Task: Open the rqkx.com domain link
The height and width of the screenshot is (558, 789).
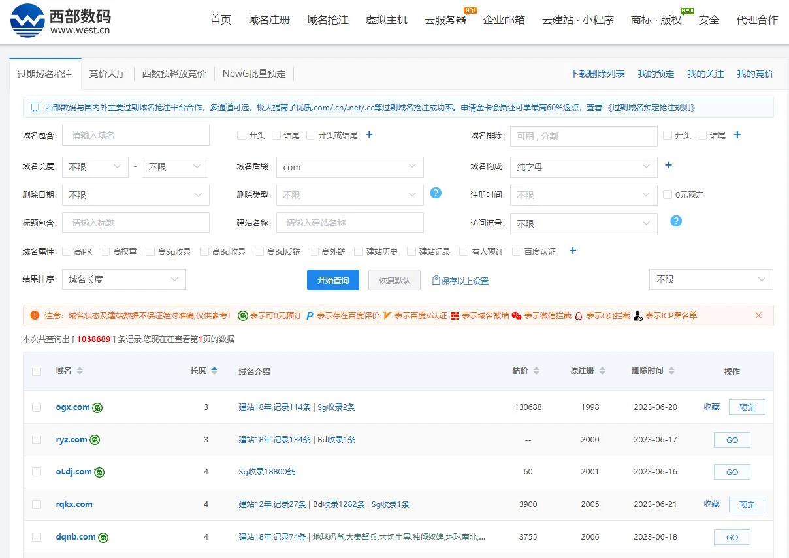Action: (x=74, y=504)
